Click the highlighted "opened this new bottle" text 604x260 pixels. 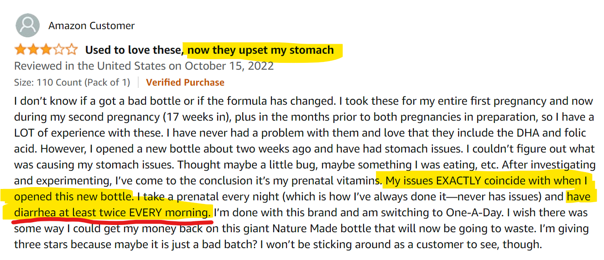(x=73, y=197)
